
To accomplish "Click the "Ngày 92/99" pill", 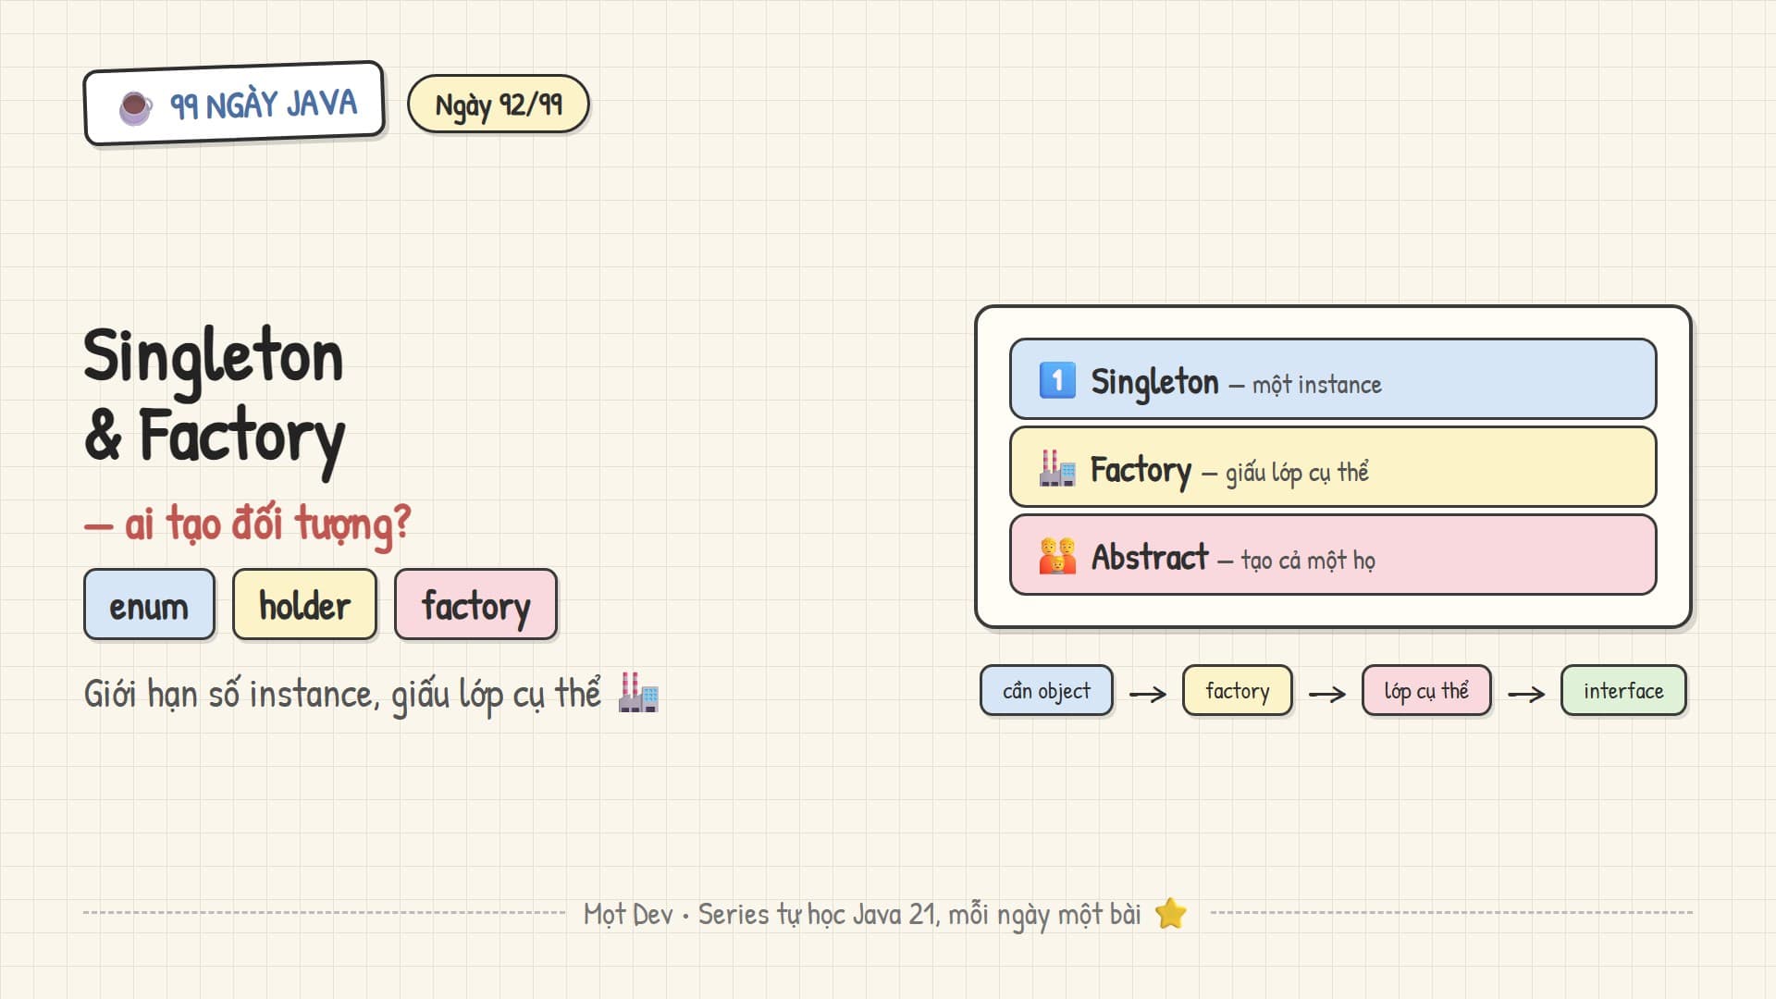I will pyautogui.click(x=499, y=105).
